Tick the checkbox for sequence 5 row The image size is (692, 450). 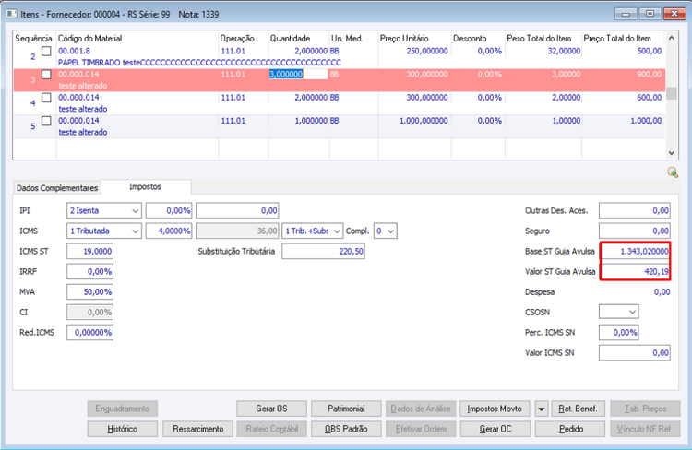coord(46,121)
